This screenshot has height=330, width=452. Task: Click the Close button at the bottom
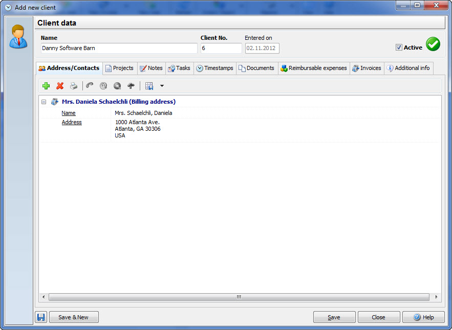pyautogui.click(x=379, y=317)
